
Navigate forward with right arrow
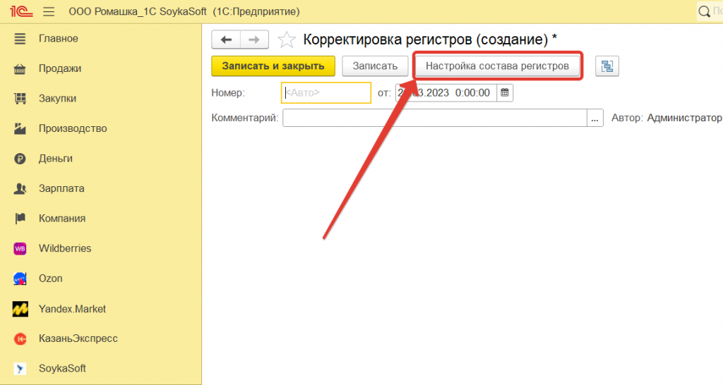pyautogui.click(x=254, y=39)
